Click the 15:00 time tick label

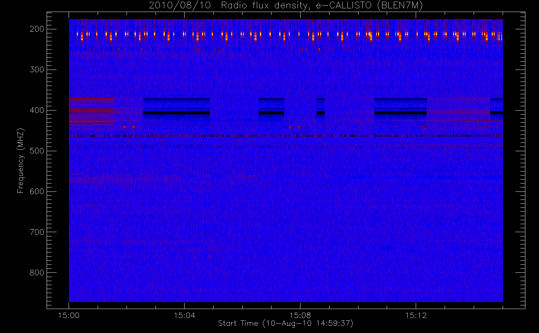pos(69,315)
